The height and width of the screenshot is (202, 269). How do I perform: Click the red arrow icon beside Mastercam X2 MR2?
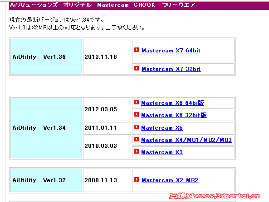click(x=137, y=179)
